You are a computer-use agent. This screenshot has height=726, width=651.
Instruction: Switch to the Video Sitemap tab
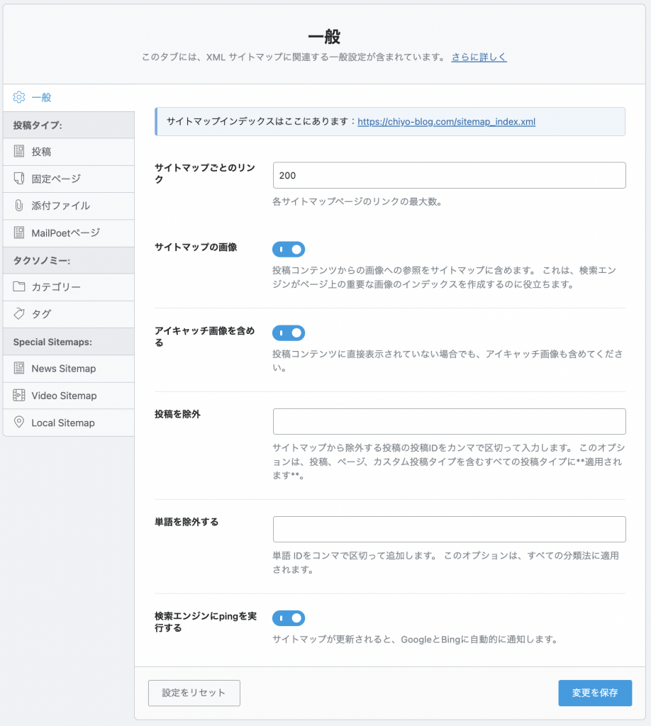(69, 396)
